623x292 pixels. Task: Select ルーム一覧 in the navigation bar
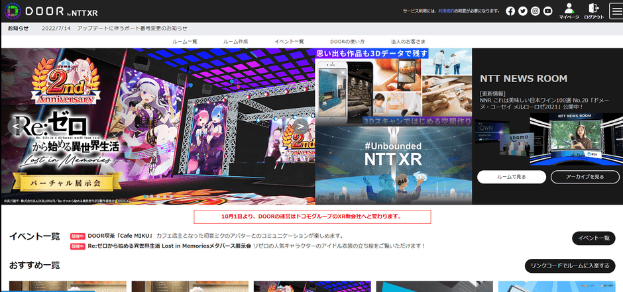[x=185, y=42]
